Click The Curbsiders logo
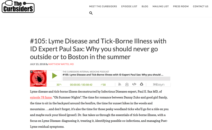Viewport: 212px width, 130px height. (x=18, y=7)
